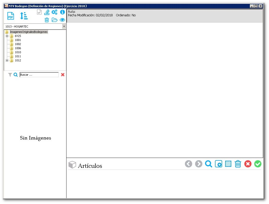Expand the 6Y25 folder node

(x=7, y=36)
